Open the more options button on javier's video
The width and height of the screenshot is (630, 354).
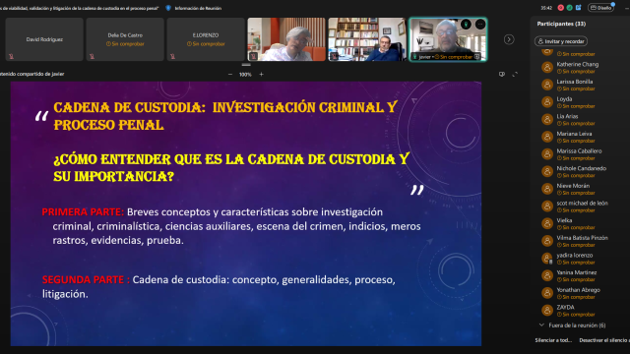point(480,24)
